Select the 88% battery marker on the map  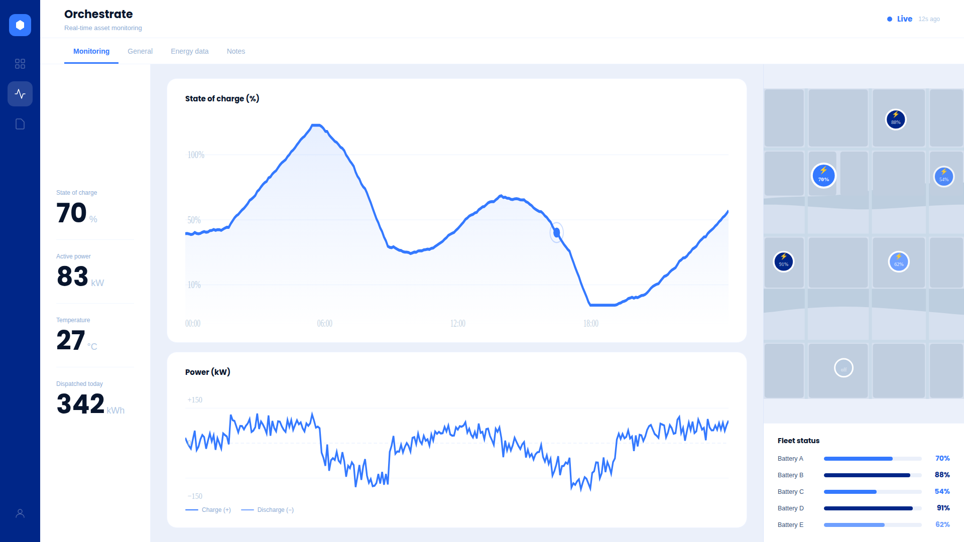point(896,120)
